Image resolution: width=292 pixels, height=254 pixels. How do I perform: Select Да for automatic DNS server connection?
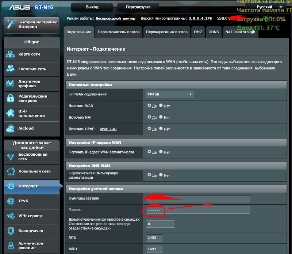tap(149, 175)
